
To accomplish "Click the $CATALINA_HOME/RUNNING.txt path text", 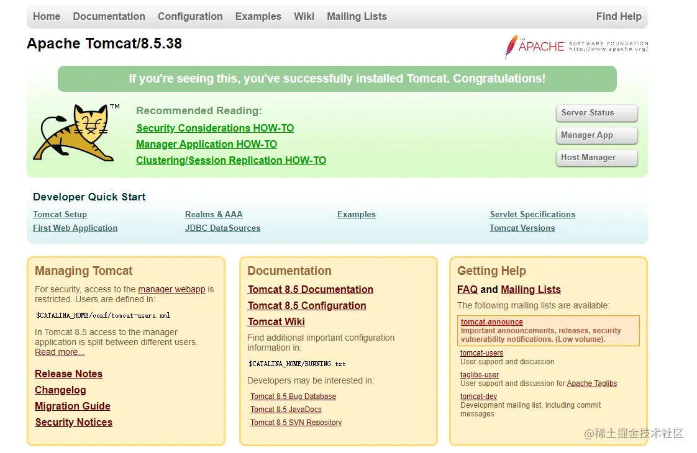I will click(x=297, y=364).
